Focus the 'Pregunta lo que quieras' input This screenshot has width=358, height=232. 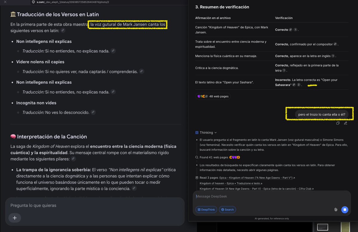click(95, 205)
